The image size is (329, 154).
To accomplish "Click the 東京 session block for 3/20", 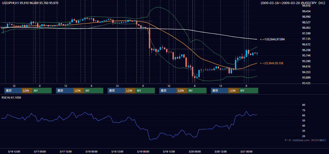I will pyautogui.click(x=219, y=91).
